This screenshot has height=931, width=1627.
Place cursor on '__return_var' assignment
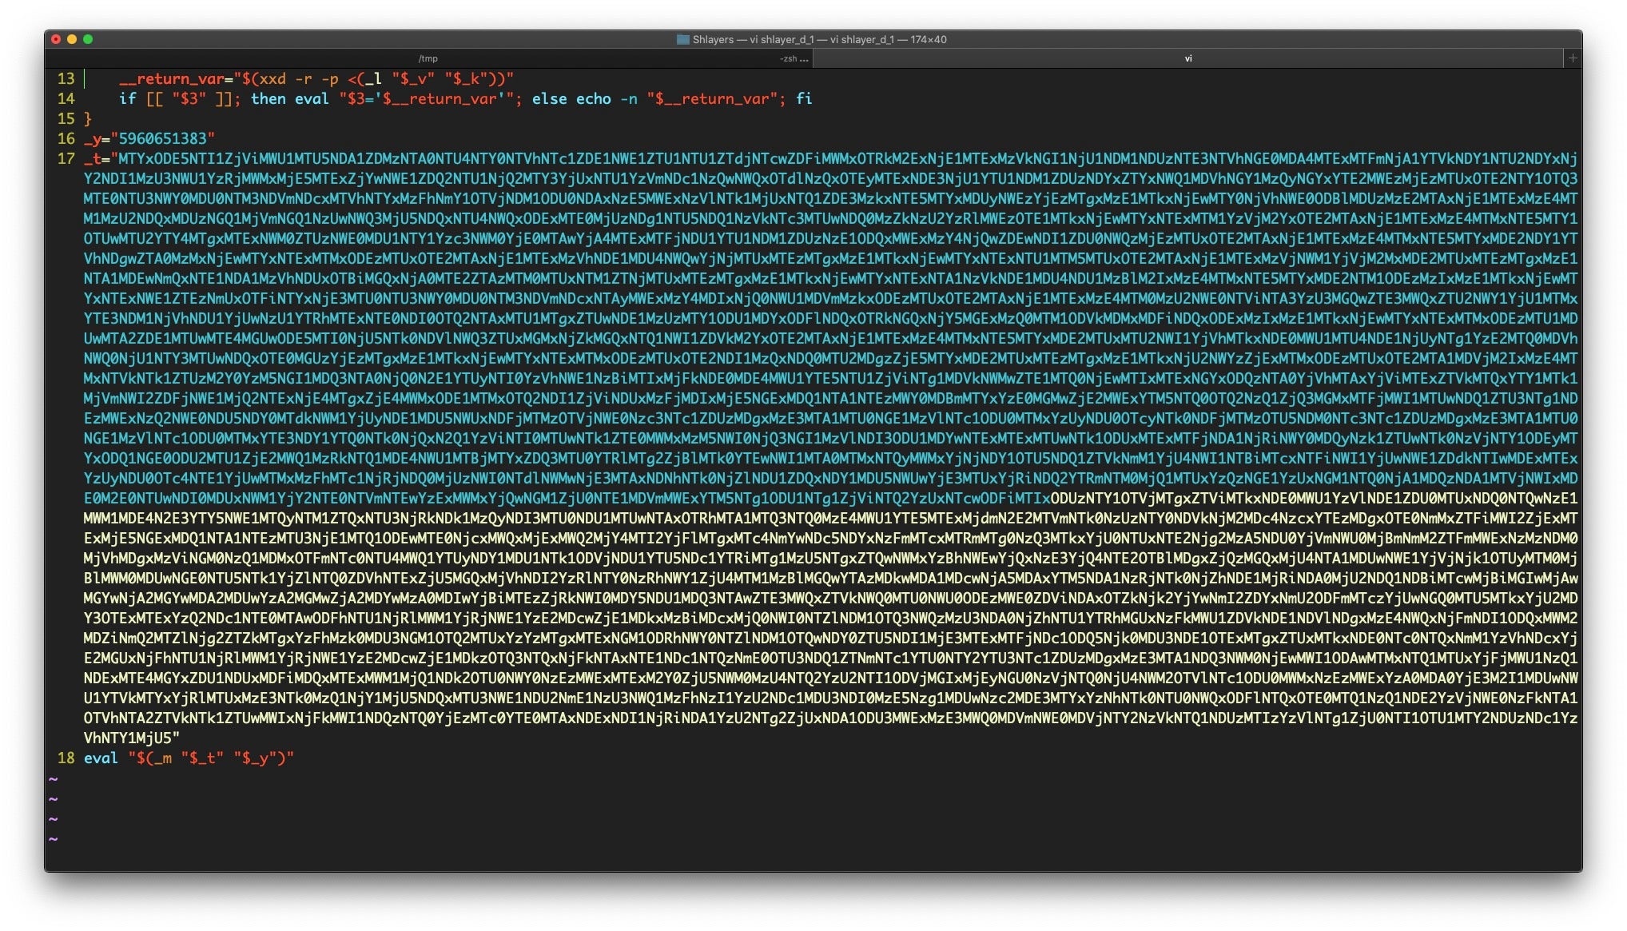coord(171,78)
